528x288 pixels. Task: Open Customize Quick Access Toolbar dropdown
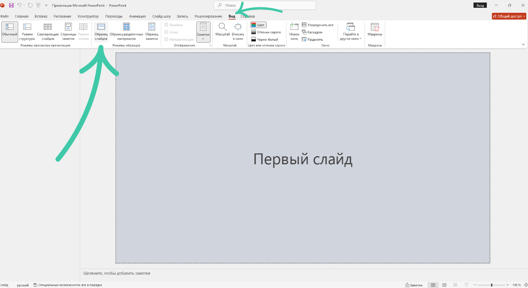pos(46,6)
